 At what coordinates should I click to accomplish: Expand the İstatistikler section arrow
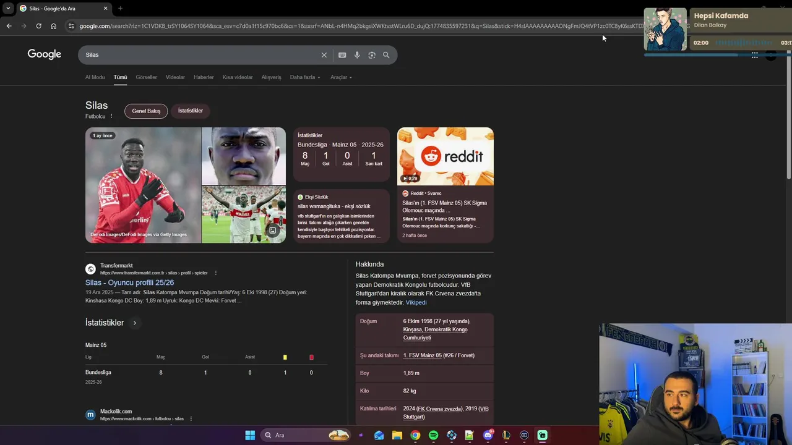pyautogui.click(x=134, y=323)
